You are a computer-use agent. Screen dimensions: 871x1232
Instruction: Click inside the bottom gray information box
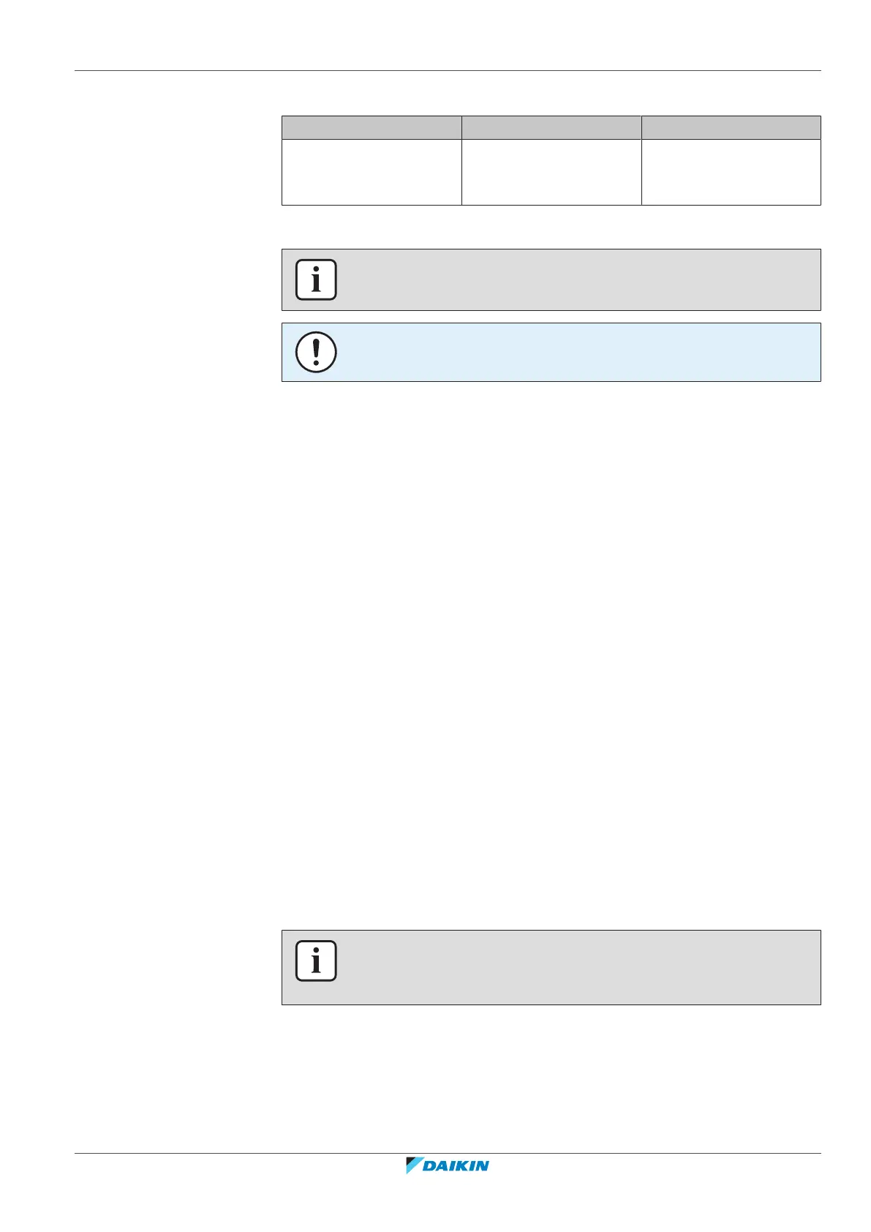(x=570, y=967)
